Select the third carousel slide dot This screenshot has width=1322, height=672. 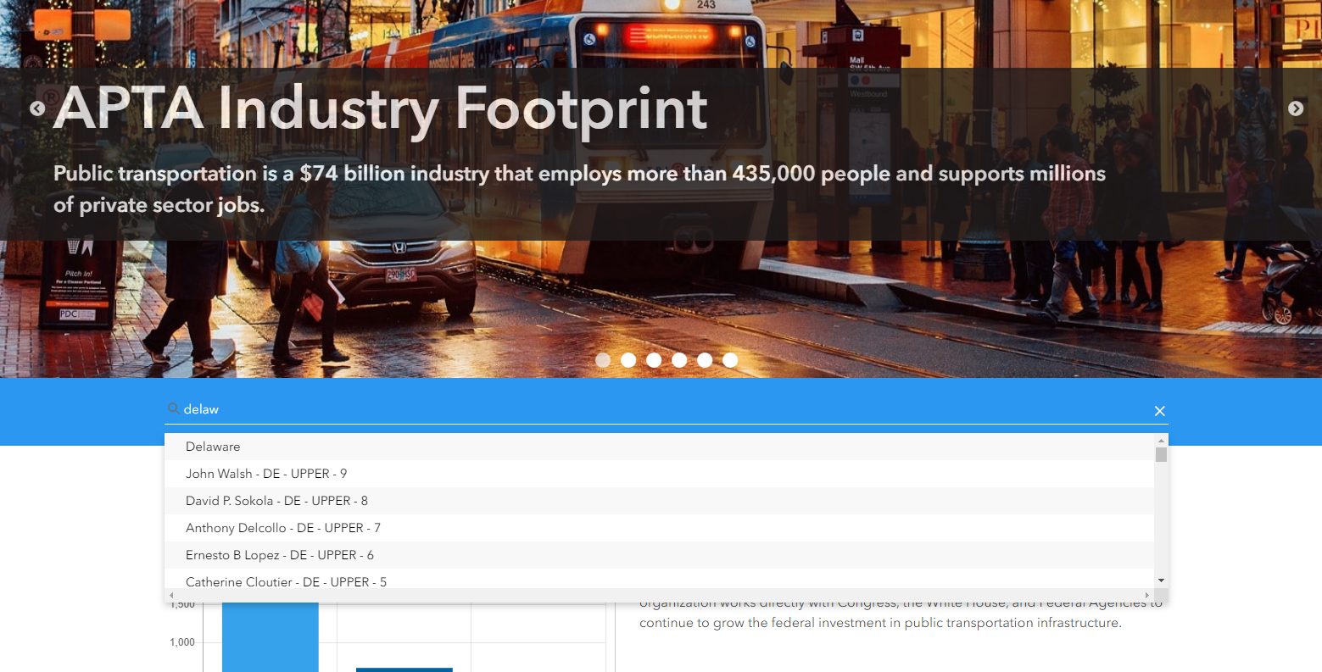click(654, 360)
